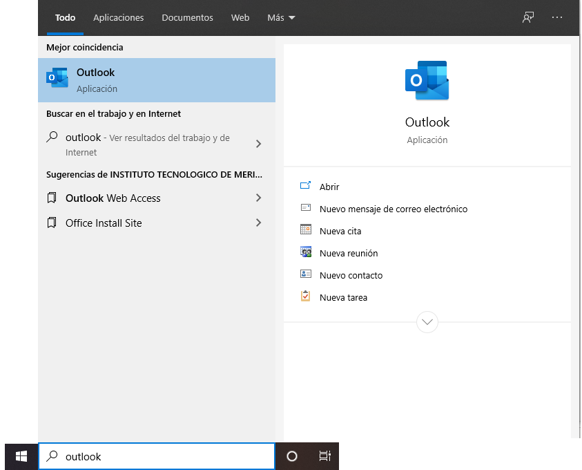This screenshot has width=582, height=470.
Task: Click the Nueva cita calendar icon
Action: point(305,229)
